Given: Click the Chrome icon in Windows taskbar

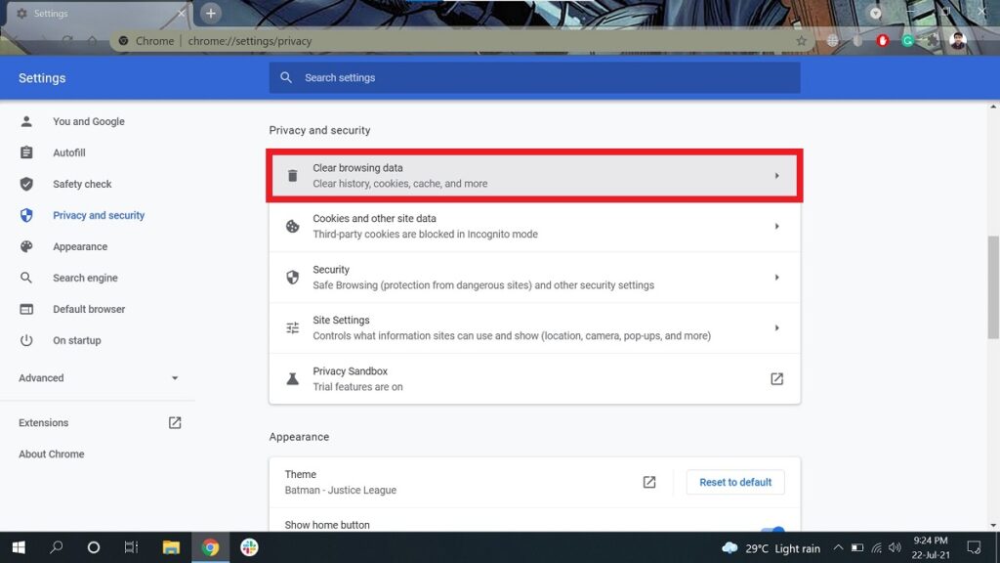Looking at the screenshot, I should [x=210, y=547].
